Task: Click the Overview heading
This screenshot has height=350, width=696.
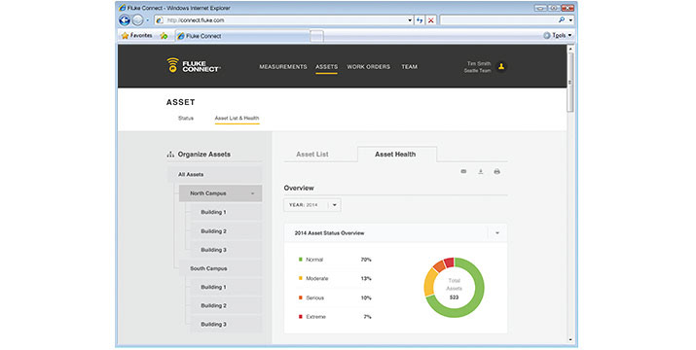Action: (299, 188)
